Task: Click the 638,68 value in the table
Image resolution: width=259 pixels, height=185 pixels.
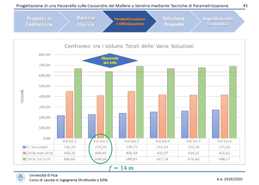Action: (100, 159)
